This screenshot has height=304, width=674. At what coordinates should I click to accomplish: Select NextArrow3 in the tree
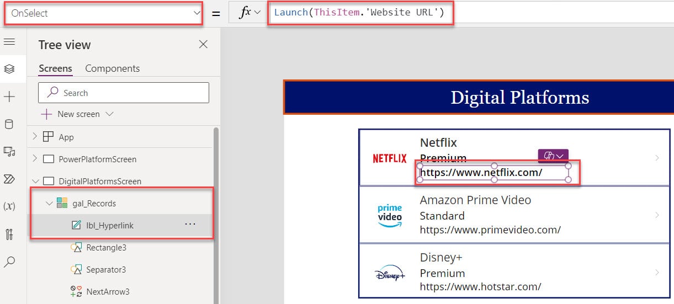click(108, 291)
